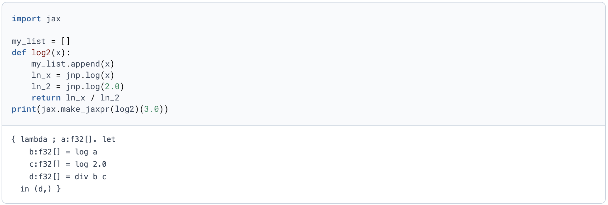Click 'd:f32[] = div b c' output line
608x205 pixels.
click(x=68, y=177)
